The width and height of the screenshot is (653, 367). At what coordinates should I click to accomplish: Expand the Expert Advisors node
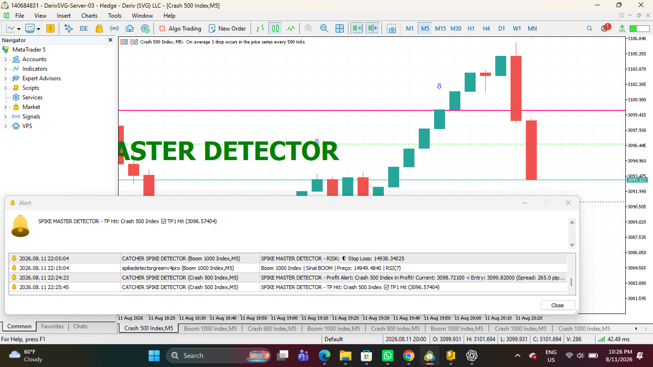pyautogui.click(x=6, y=78)
